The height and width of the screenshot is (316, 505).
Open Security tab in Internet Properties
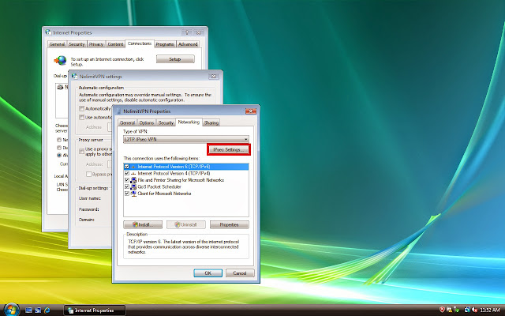click(77, 44)
